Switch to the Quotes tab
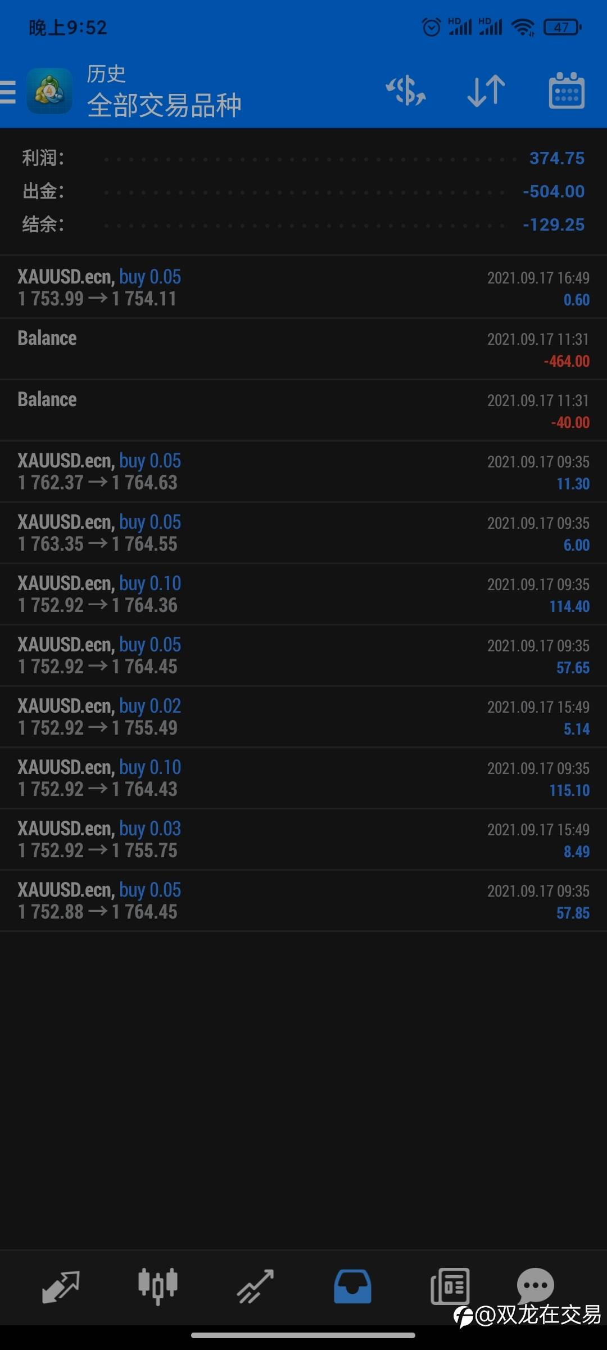607x1350 pixels. pyautogui.click(x=61, y=1286)
